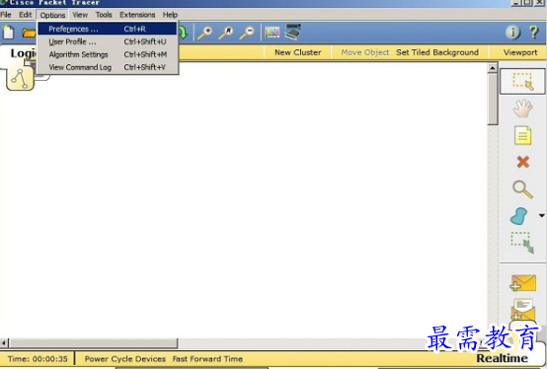The height and width of the screenshot is (369, 547).
Task: Open the View menu
Action: click(80, 15)
